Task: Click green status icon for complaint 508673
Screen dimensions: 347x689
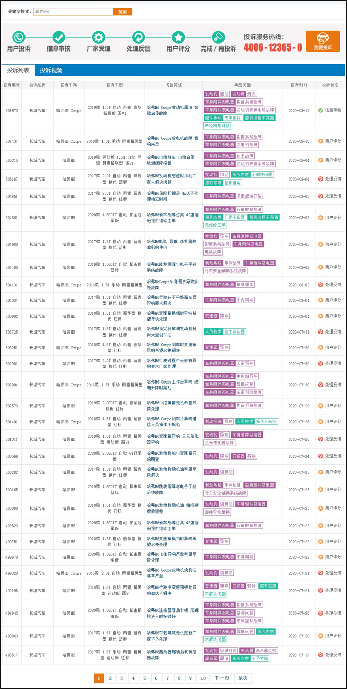Action: (x=320, y=110)
